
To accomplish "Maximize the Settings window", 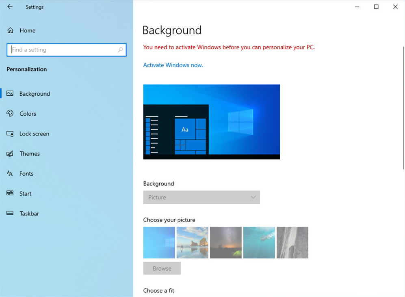I will (x=376, y=7).
